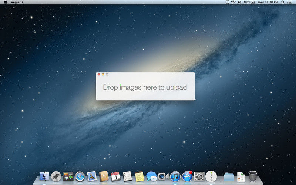Screen dimensions: 296x185
Task: Open Spotlight search
Action: point(283,2)
